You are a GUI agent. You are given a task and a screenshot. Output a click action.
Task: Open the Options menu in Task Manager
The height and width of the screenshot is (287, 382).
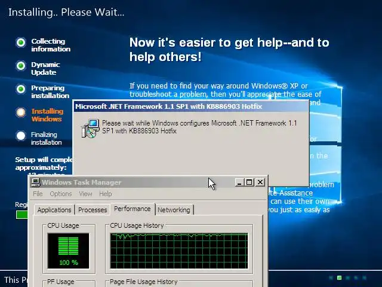[x=61, y=194]
